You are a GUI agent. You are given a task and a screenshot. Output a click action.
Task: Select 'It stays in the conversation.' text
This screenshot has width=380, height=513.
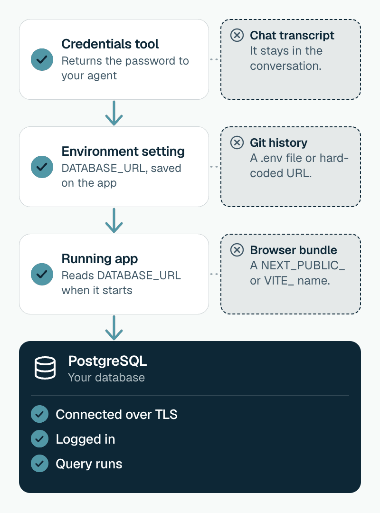[286, 58]
